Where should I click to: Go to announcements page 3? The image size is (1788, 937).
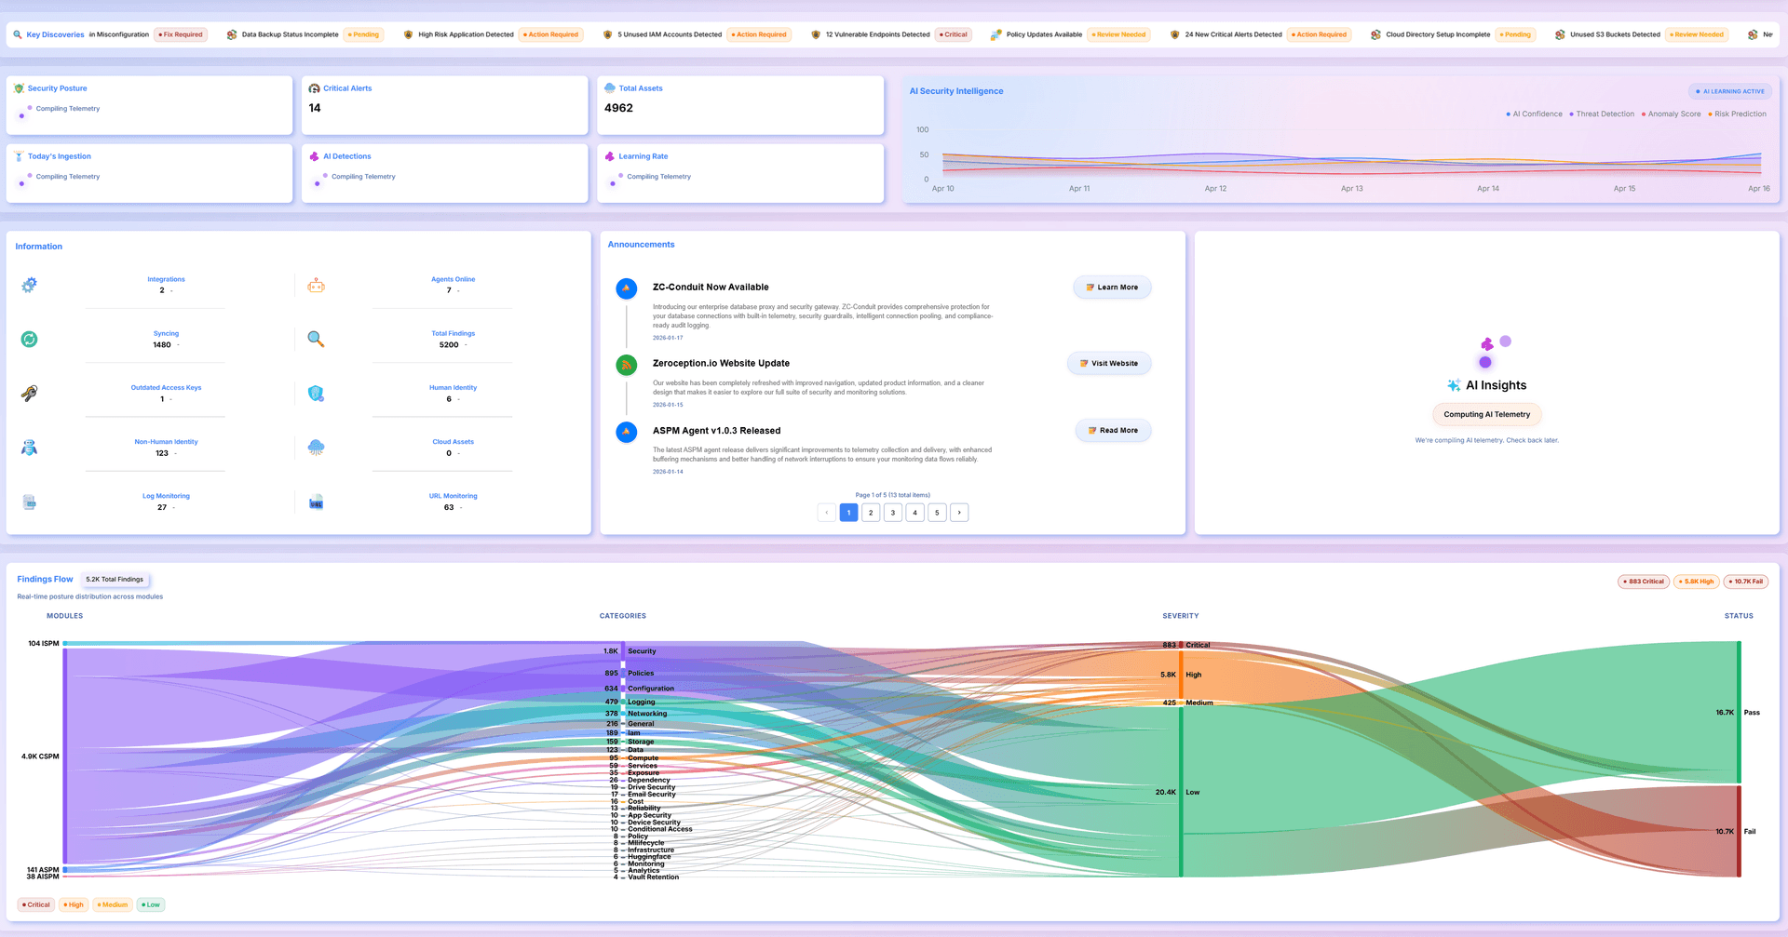(893, 513)
